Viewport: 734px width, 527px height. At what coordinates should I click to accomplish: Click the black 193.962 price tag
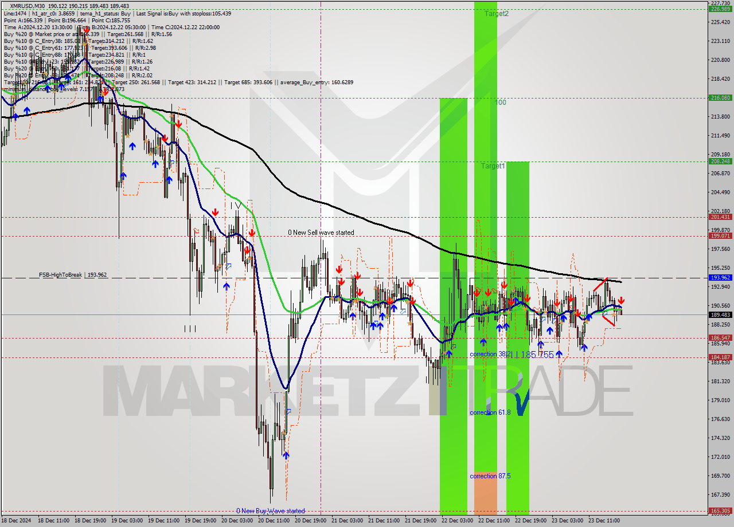click(x=720, y=277)
